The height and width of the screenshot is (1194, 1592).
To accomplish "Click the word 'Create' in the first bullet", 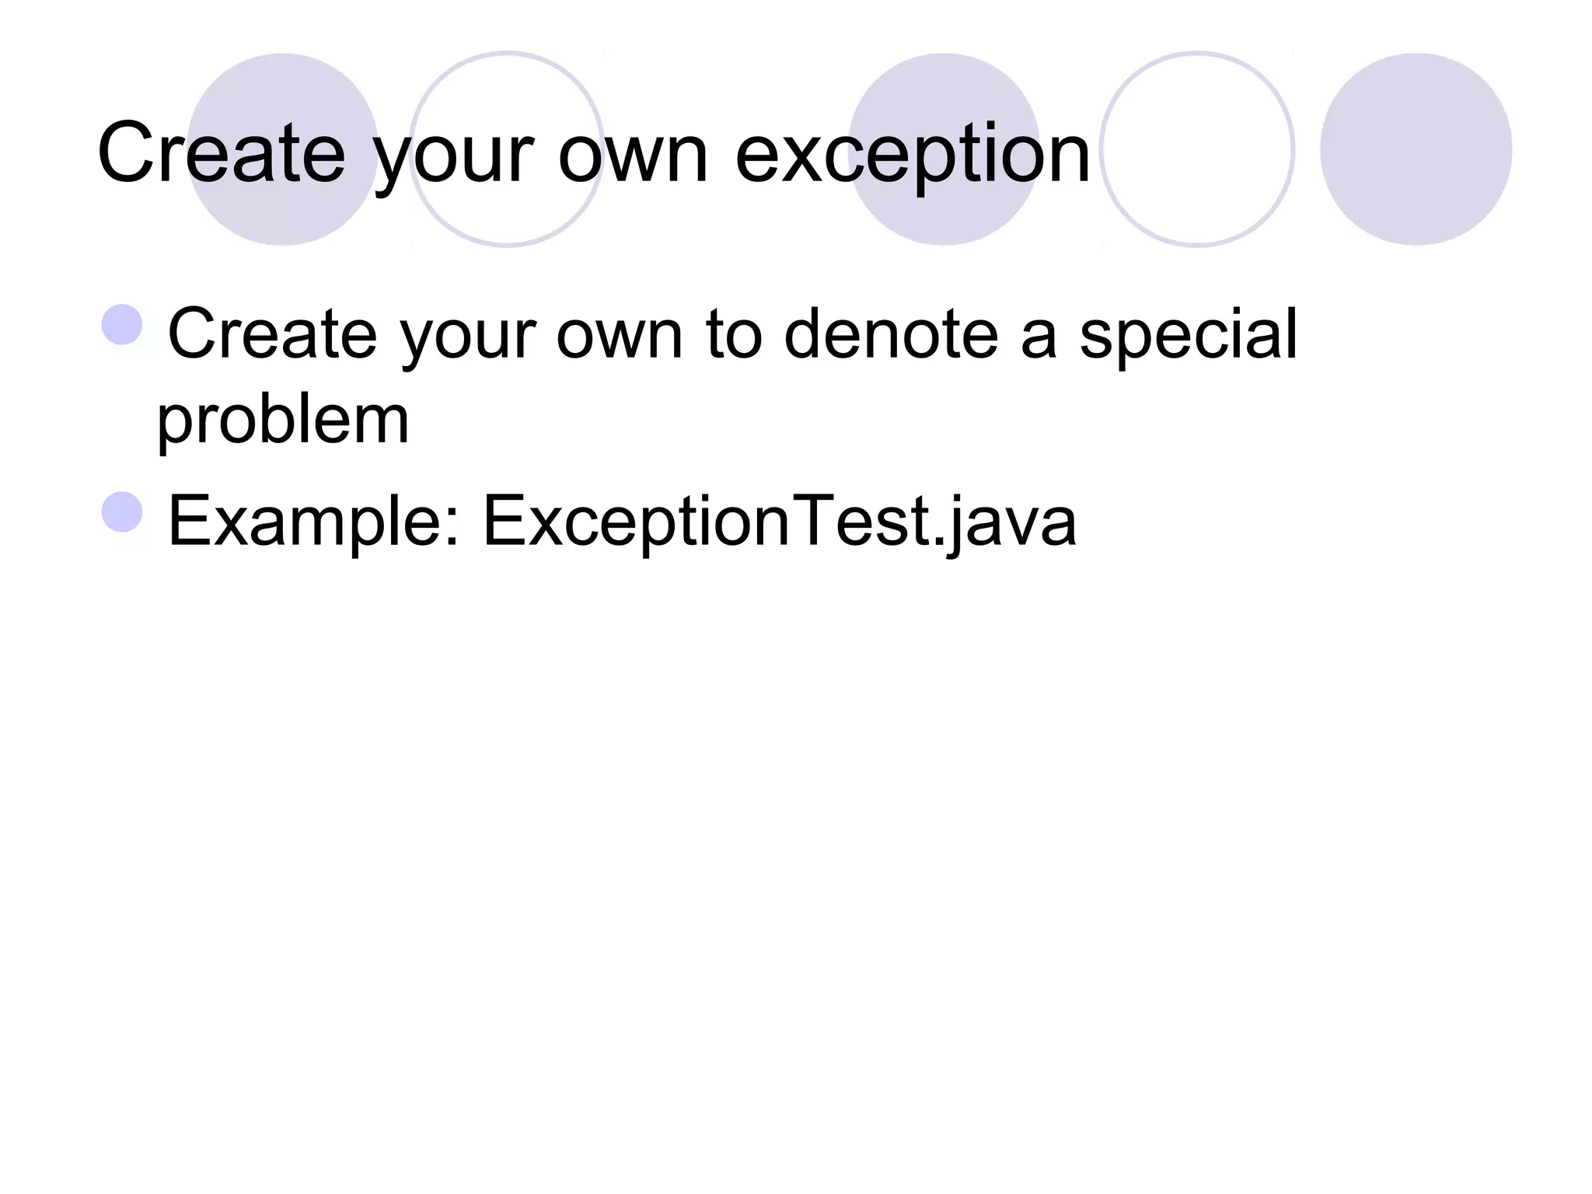I will coord(273,334).
